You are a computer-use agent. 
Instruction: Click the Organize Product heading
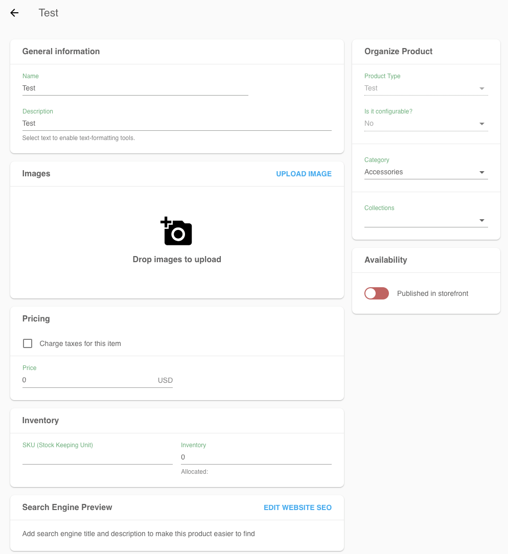click(399, 52)
